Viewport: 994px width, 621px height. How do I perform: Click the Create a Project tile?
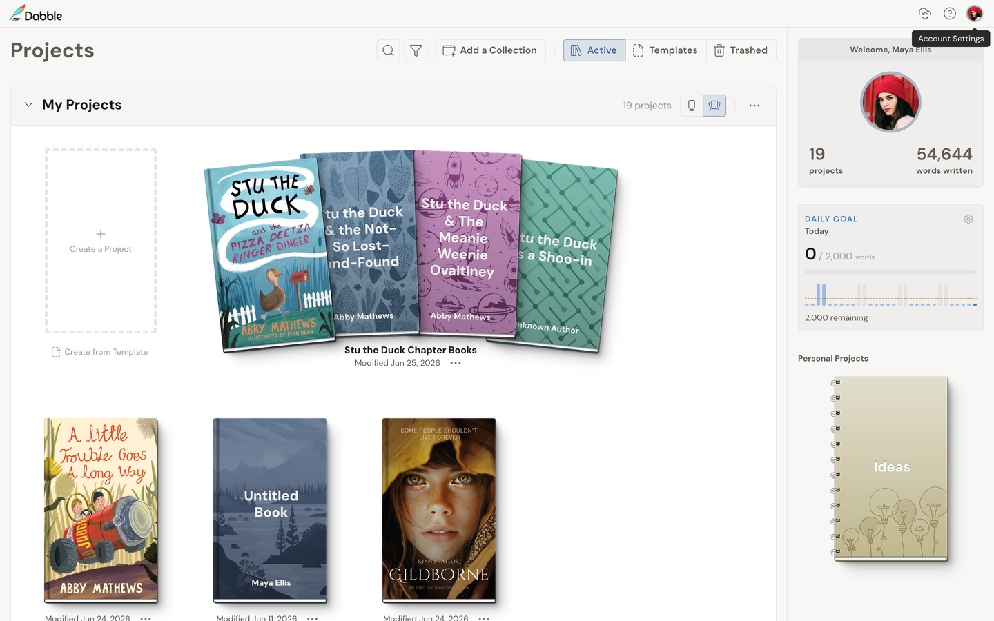tap(101, 241)
